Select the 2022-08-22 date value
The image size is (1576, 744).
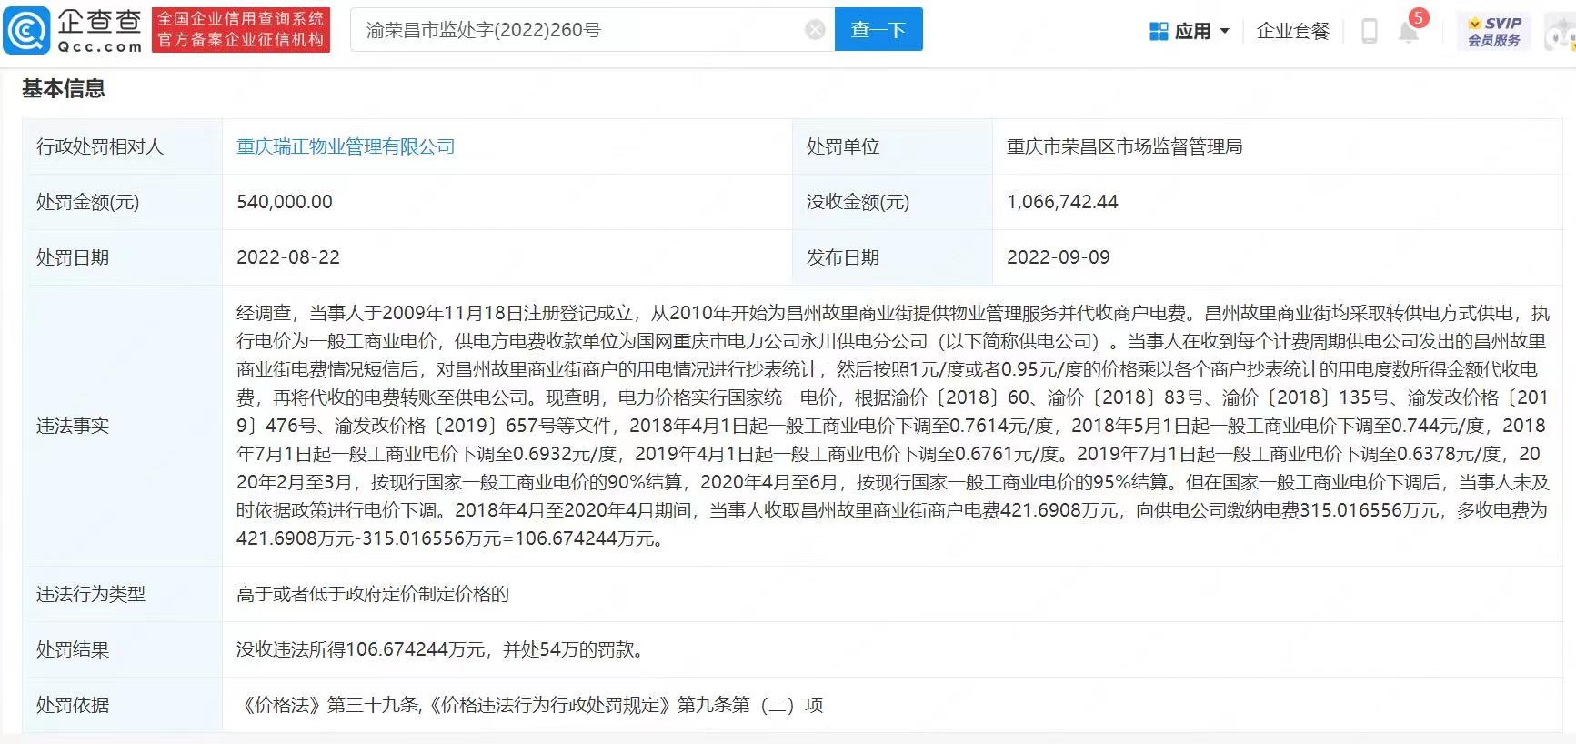(x=288, y=257)
